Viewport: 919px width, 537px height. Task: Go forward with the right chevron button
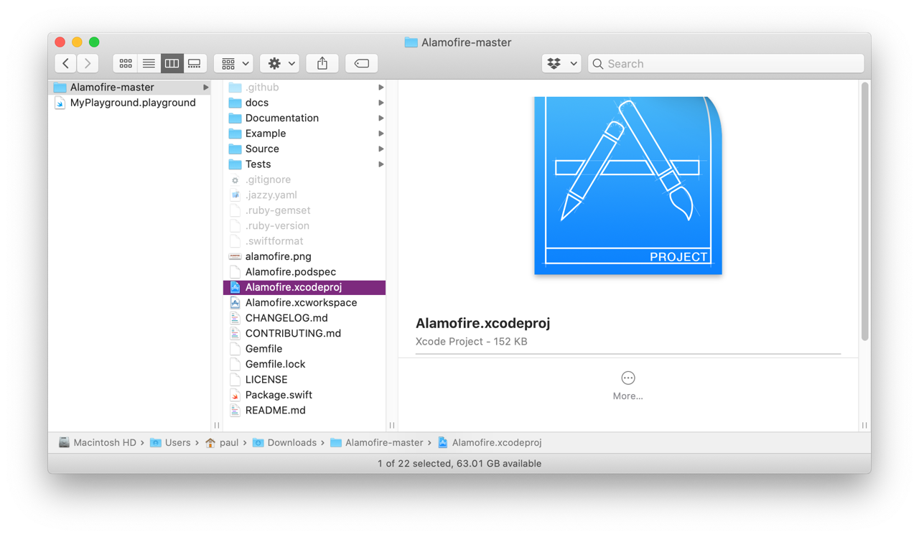pyautogui.click(x=88, y=63)
